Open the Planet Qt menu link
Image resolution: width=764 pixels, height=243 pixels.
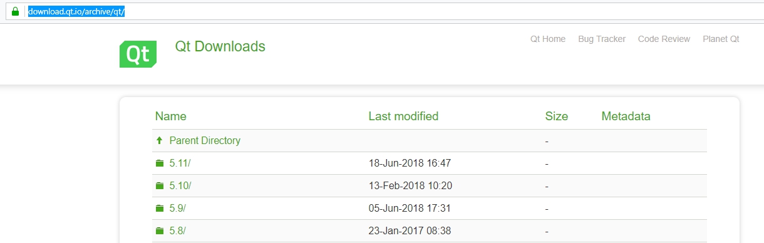click(x=721, y=39)
